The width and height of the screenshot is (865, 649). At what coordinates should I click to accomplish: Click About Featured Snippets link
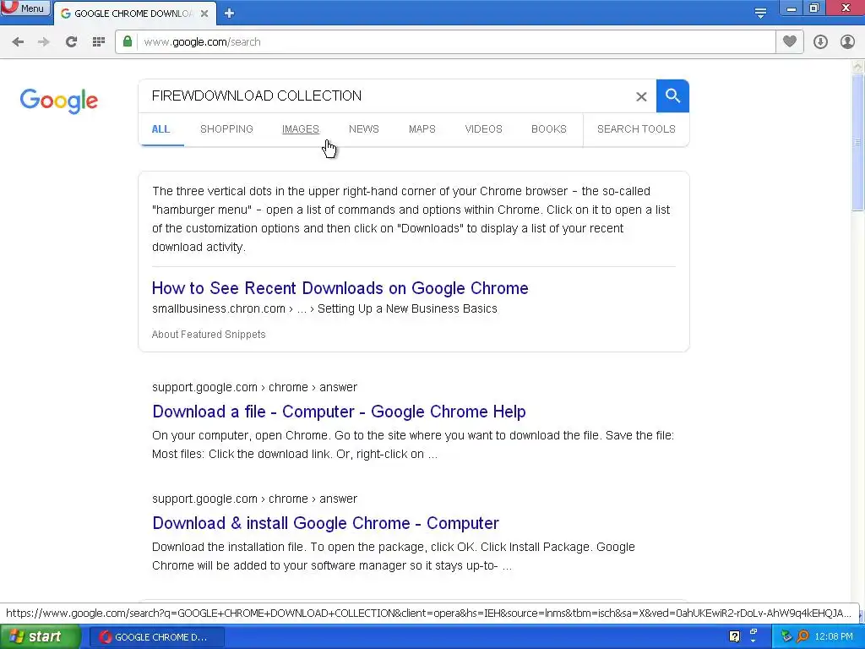coord(209,335)
